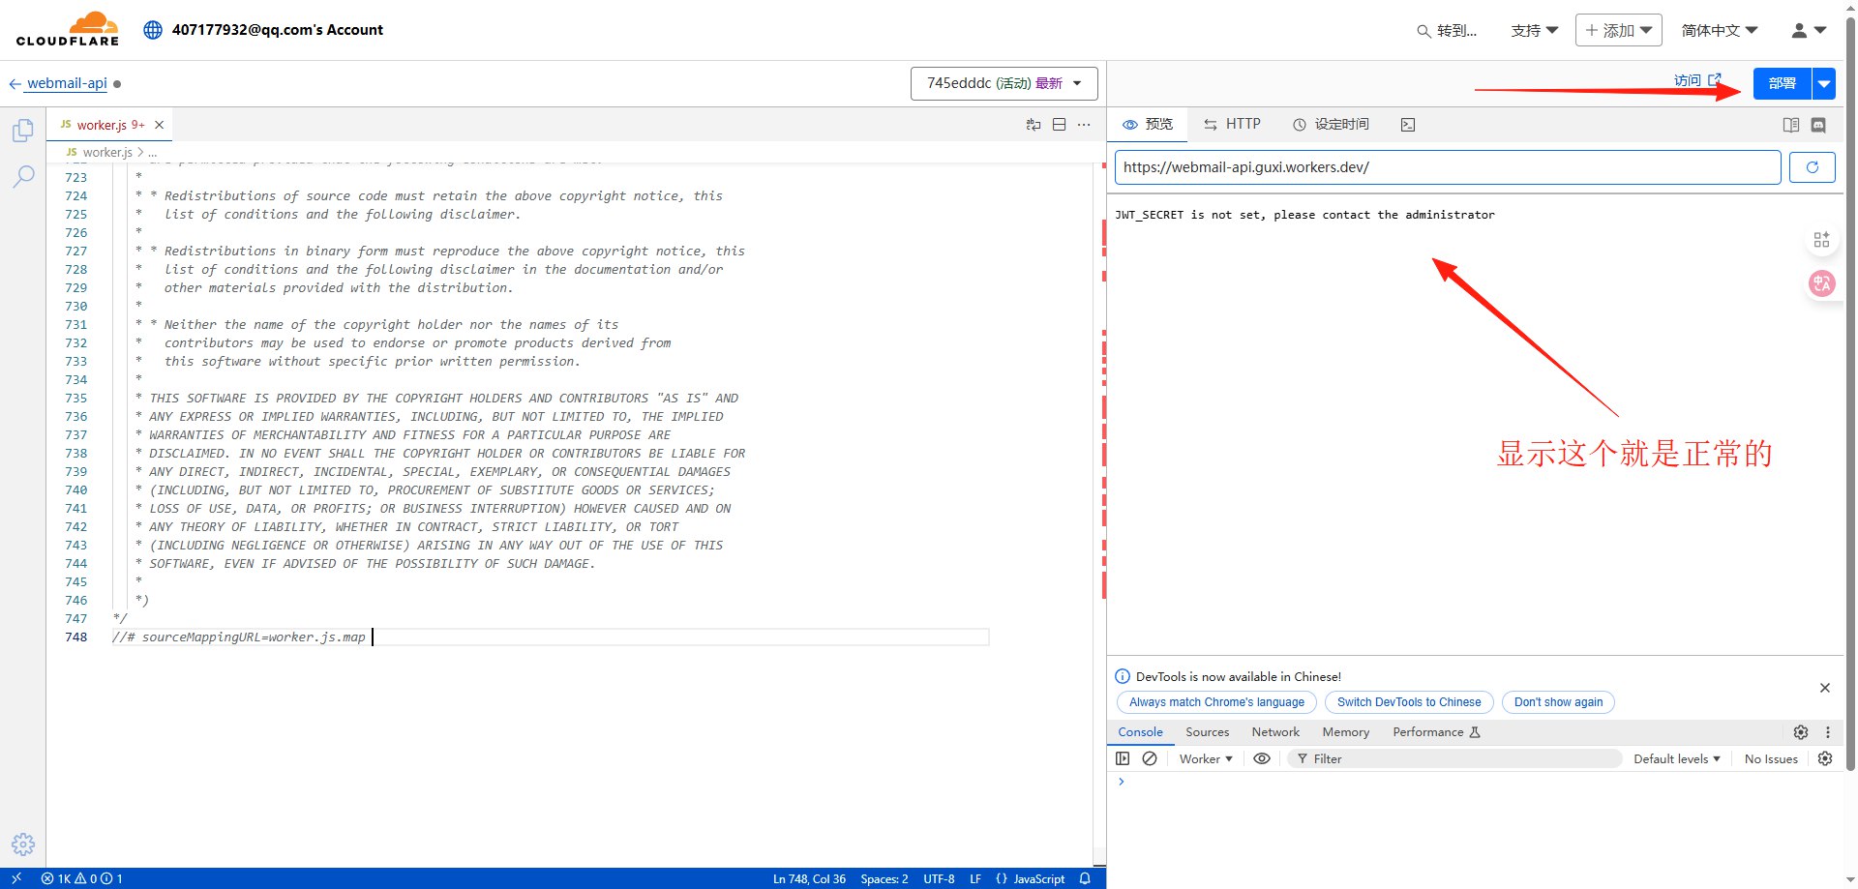
Task: Click the preview URL input field
Action: point(1447,167)
